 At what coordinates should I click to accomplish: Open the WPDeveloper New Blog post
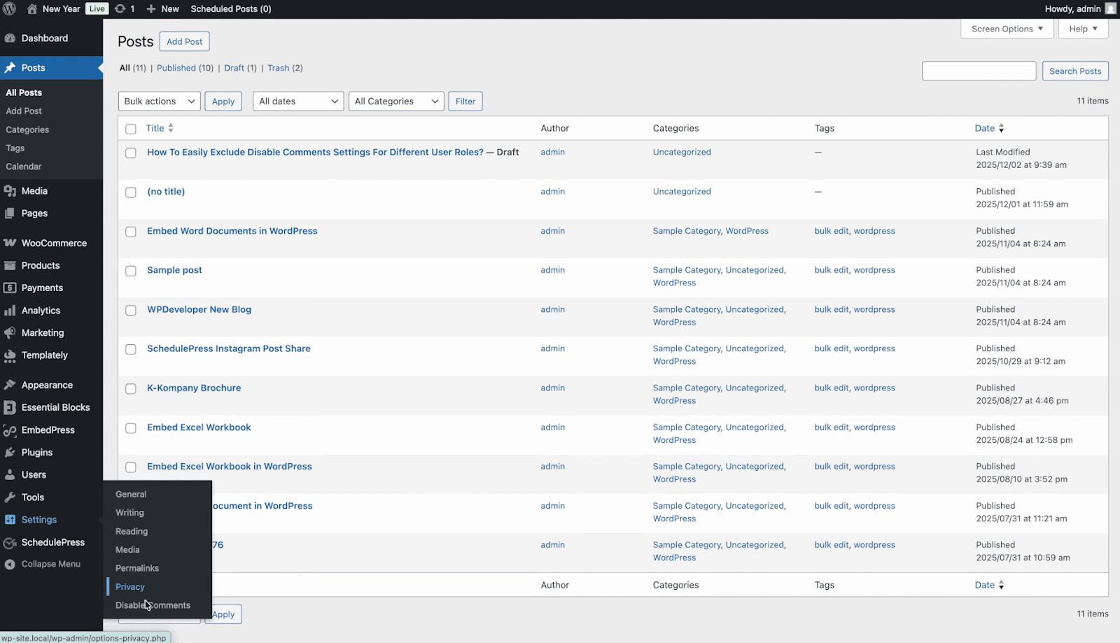pos(199,309)
